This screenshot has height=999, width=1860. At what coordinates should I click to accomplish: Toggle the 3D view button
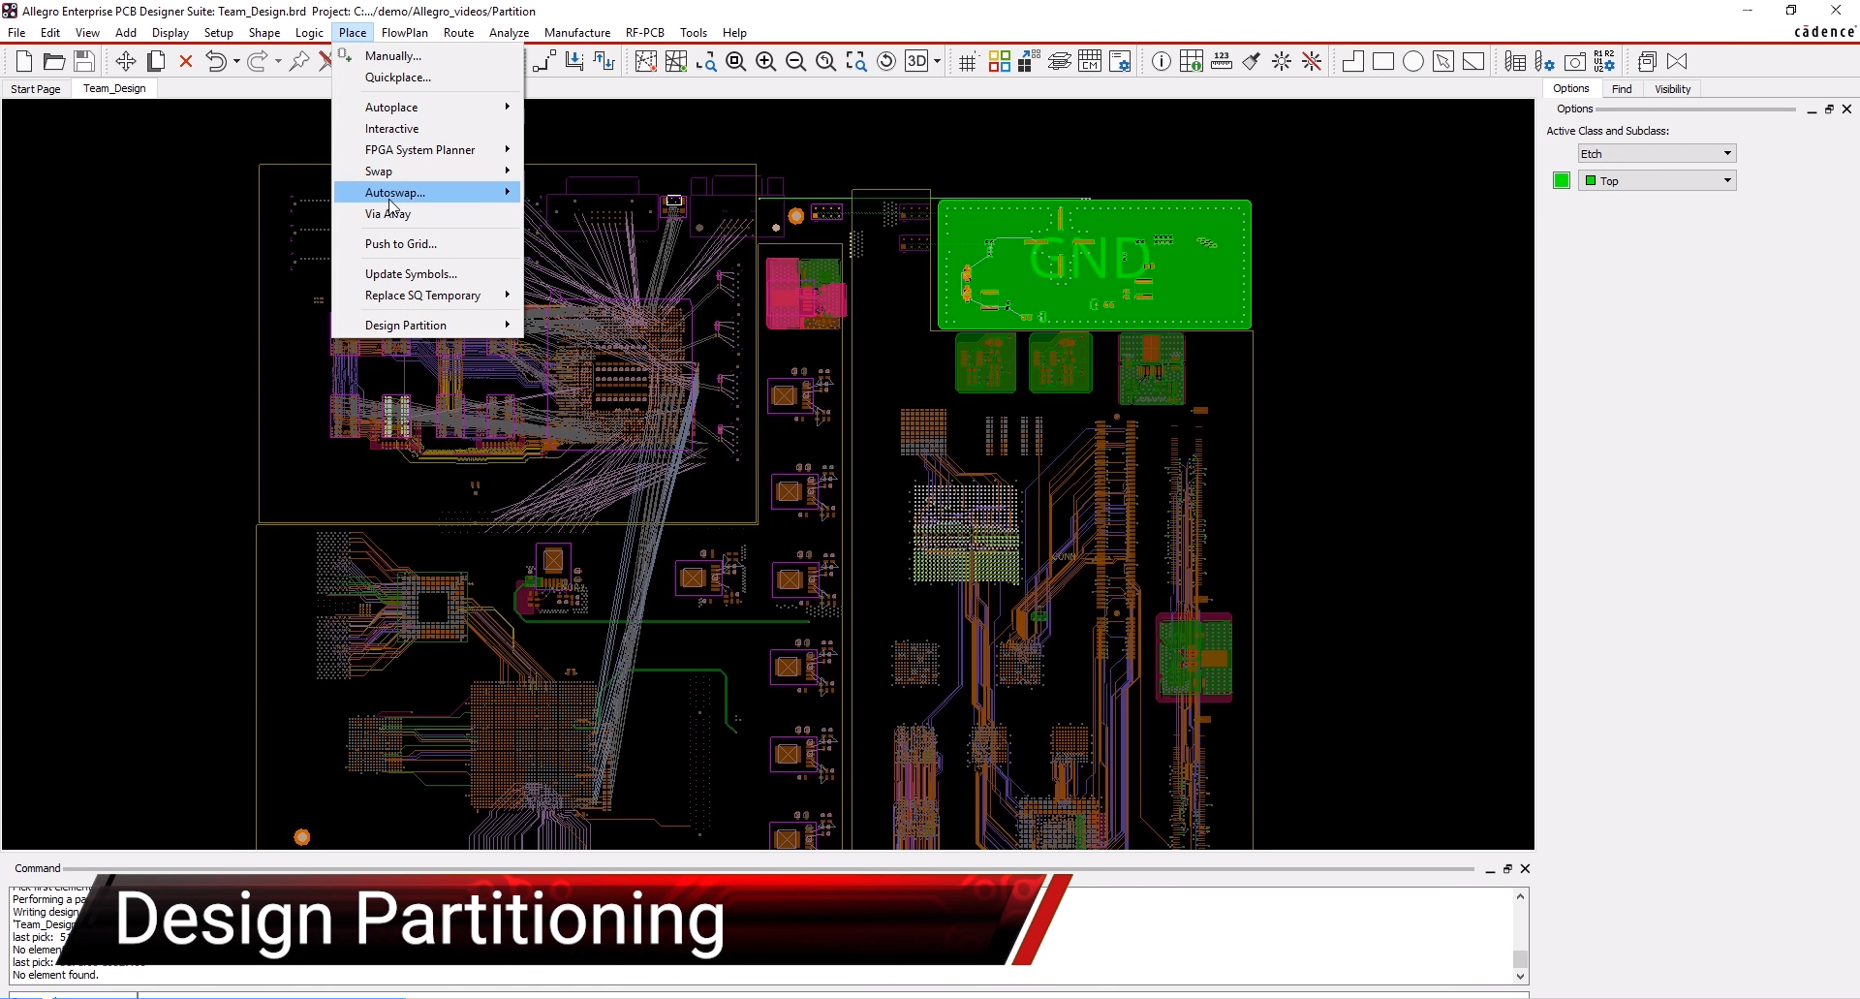click(x=916, y=62)
